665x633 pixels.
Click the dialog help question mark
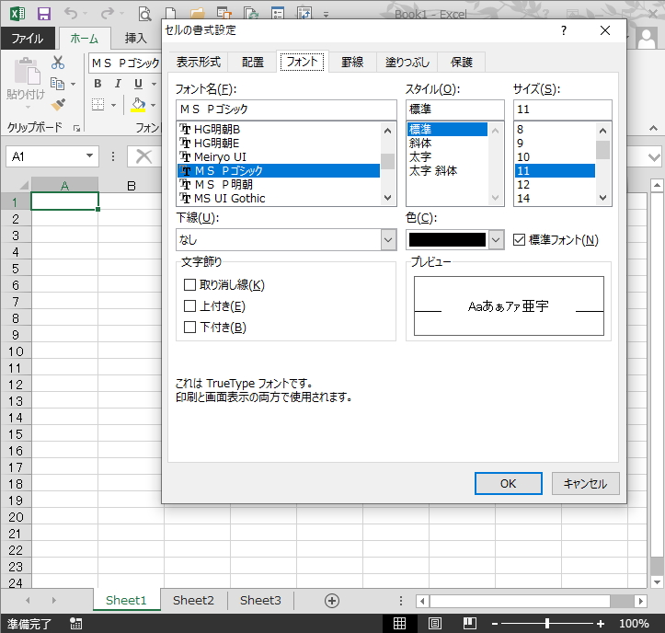pyautogui.click(x=563, y=30)
